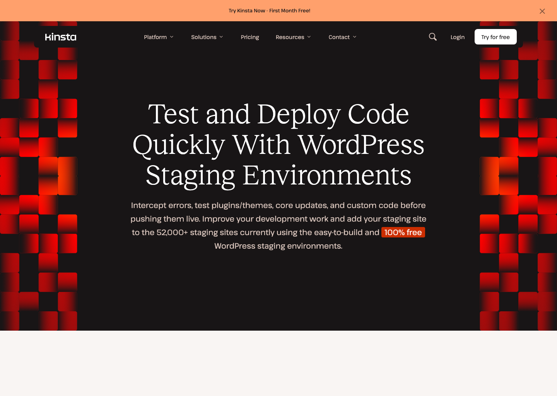This screenshot has width=557, height=396.
Task: Open the search magnifier icon
Action: pos(433,37)
